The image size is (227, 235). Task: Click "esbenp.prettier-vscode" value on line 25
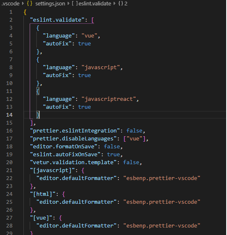(x=162, y=202)
